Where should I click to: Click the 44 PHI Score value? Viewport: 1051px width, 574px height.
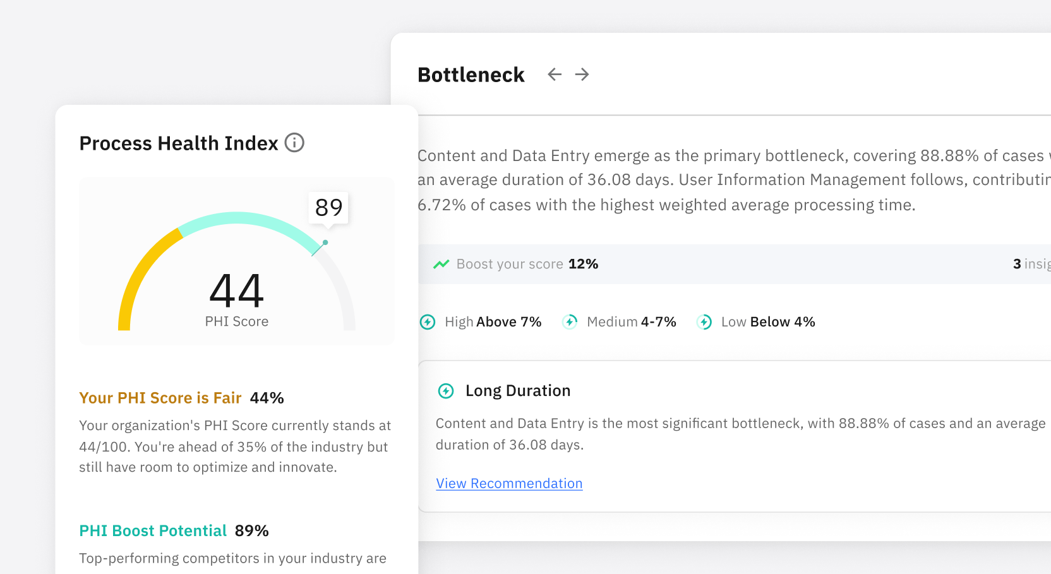pos(237,290)
